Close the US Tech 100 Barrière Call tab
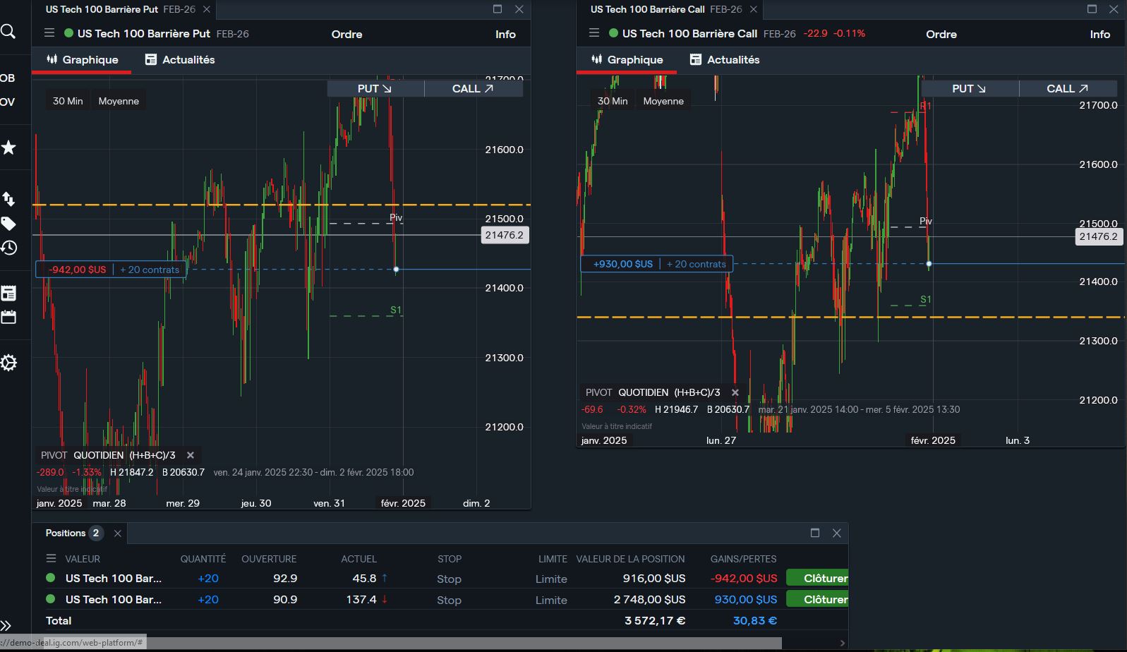 tap(753, 9)
